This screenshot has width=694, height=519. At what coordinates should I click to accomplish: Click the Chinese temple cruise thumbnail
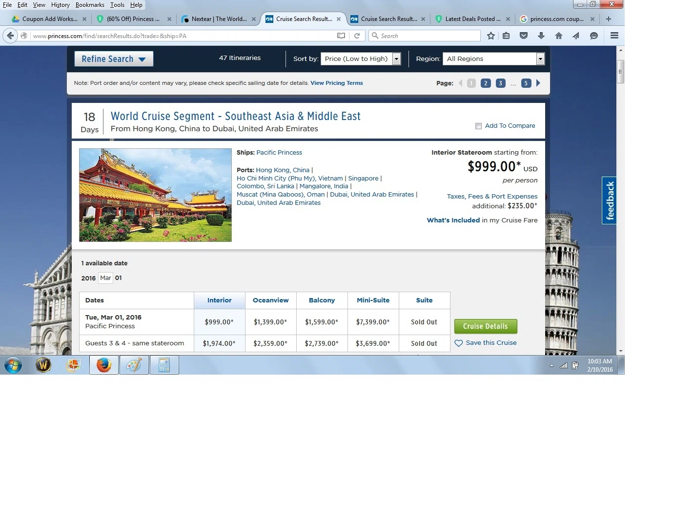(x=155, y=195)
